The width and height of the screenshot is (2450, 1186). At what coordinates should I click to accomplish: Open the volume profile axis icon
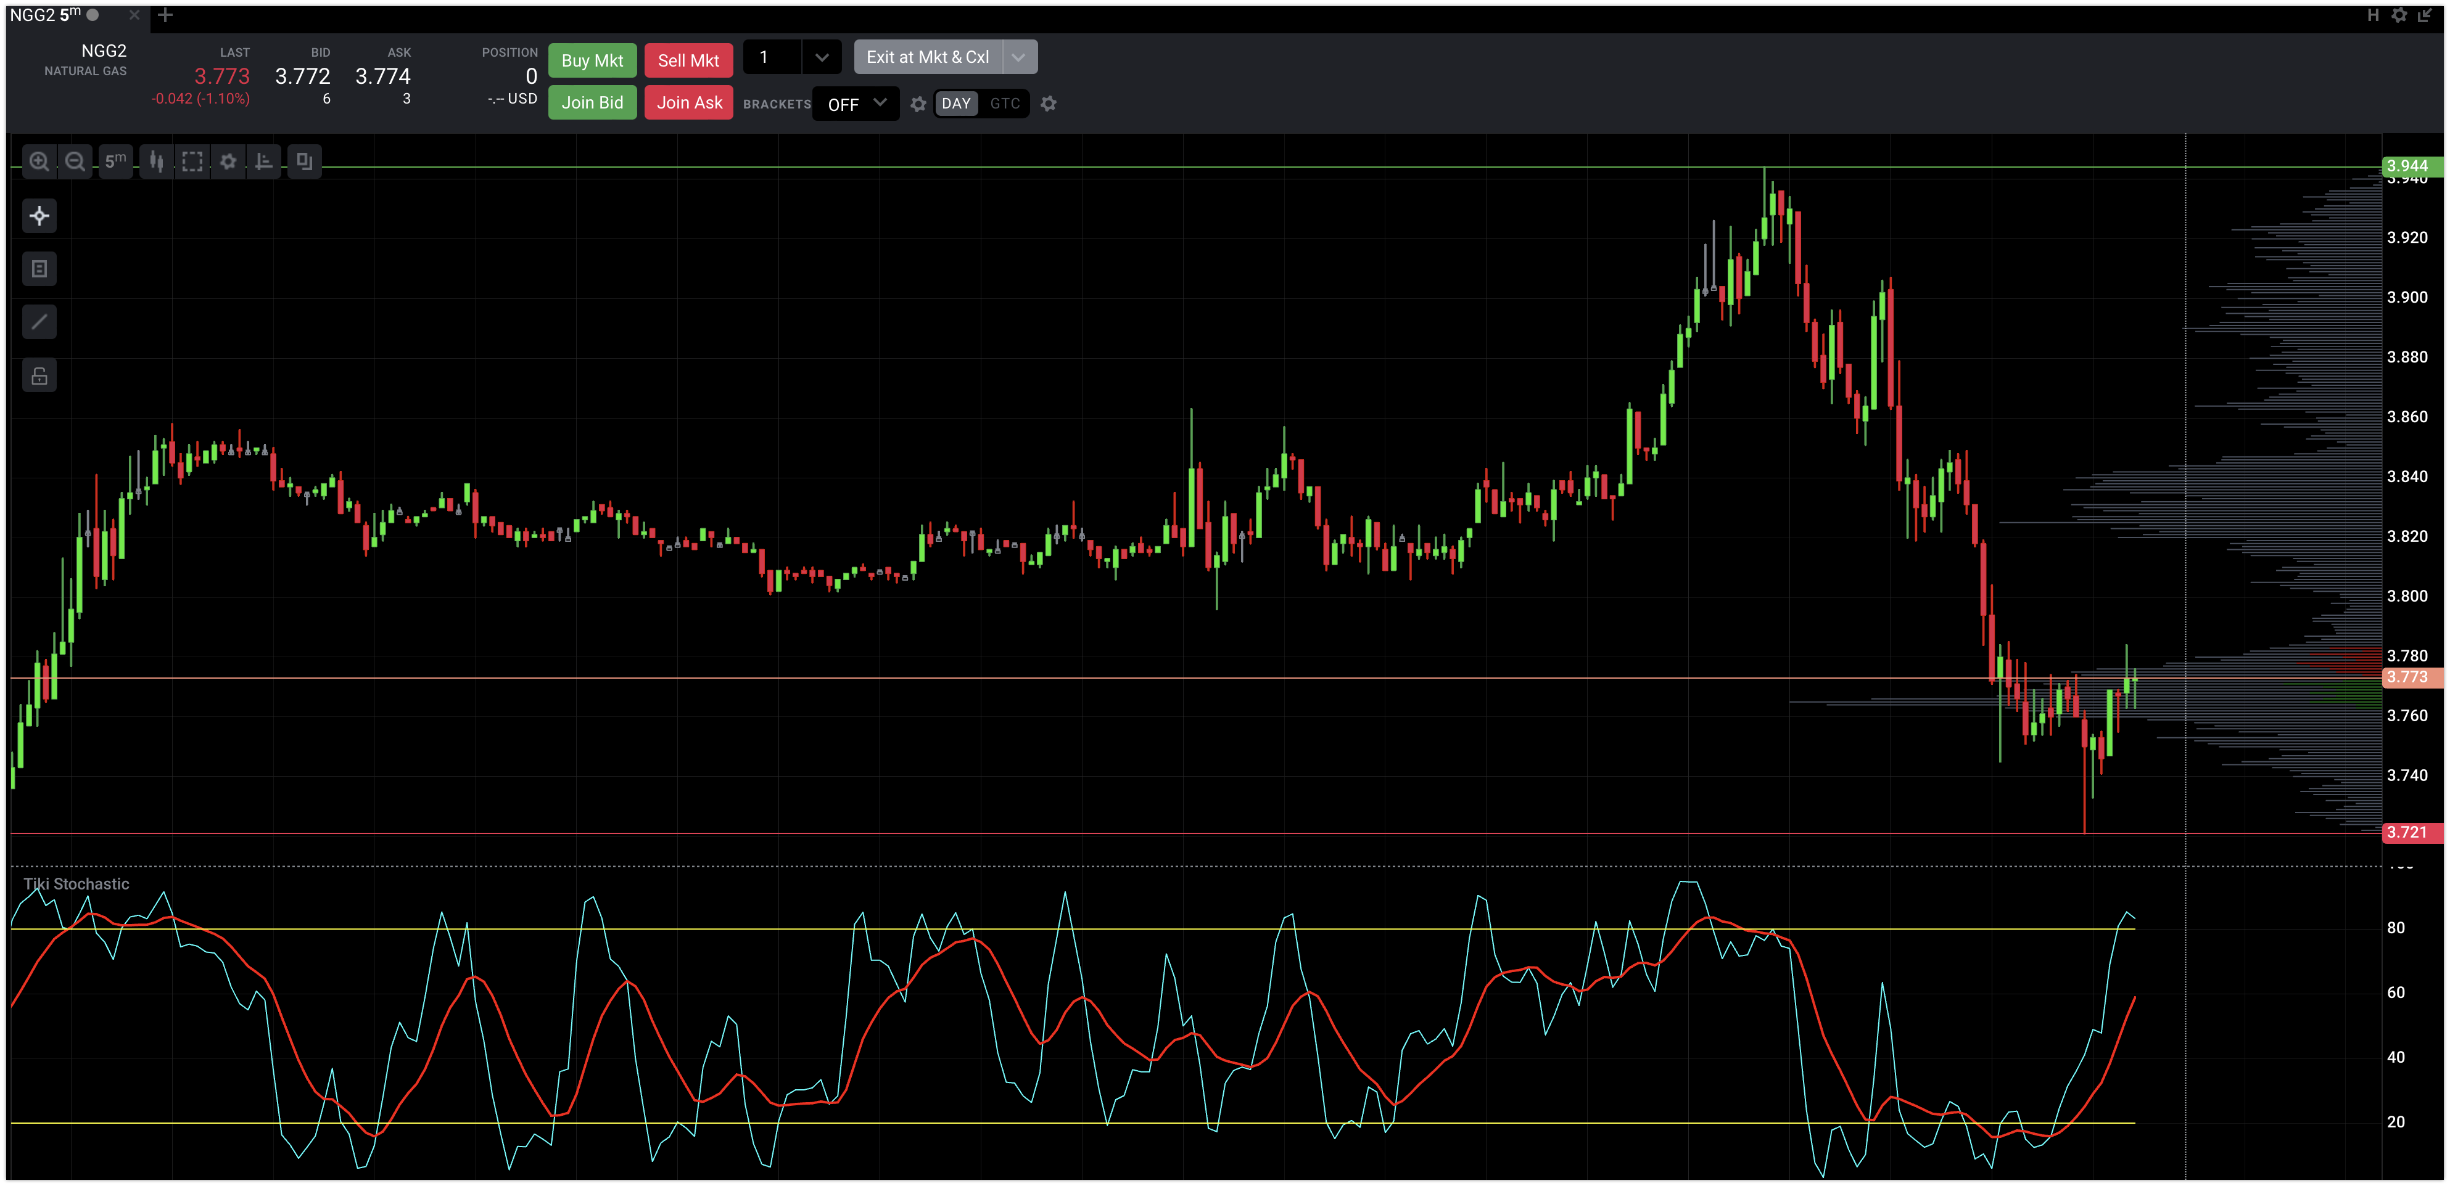coord(263,162)
